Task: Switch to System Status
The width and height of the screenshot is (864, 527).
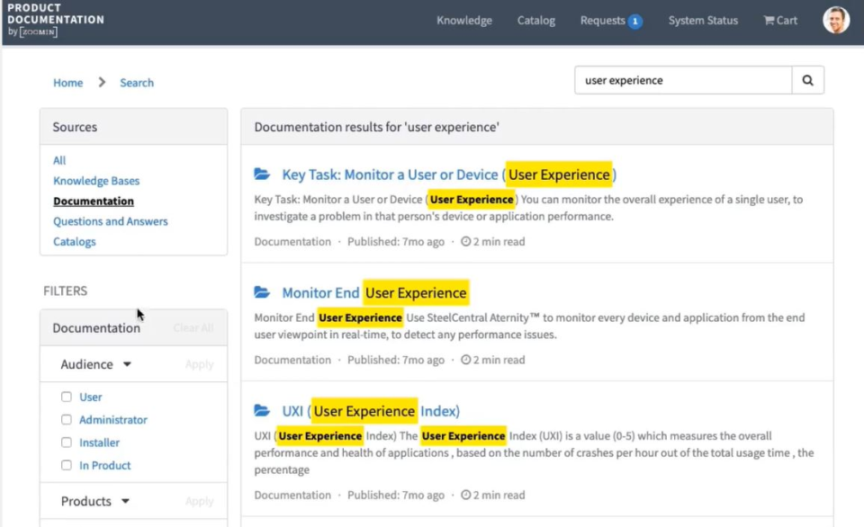Action: 703,20
